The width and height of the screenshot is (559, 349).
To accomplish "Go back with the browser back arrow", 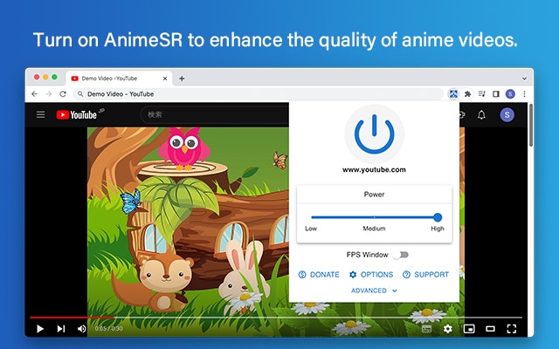I will pos(34,94).
